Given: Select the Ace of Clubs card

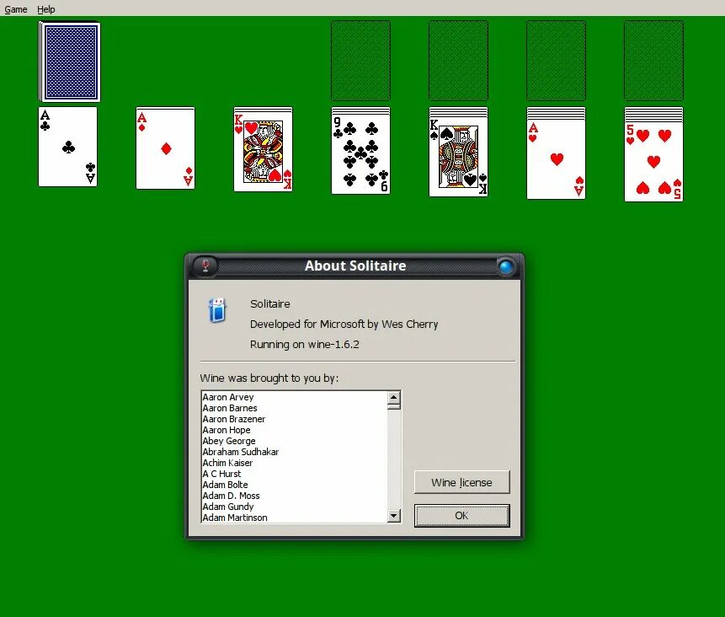Looking at the screenshot, I should [68, 148].
